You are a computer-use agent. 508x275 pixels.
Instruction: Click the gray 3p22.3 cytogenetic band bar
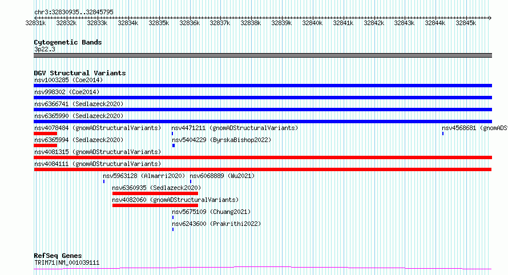[x=263, y=55]
